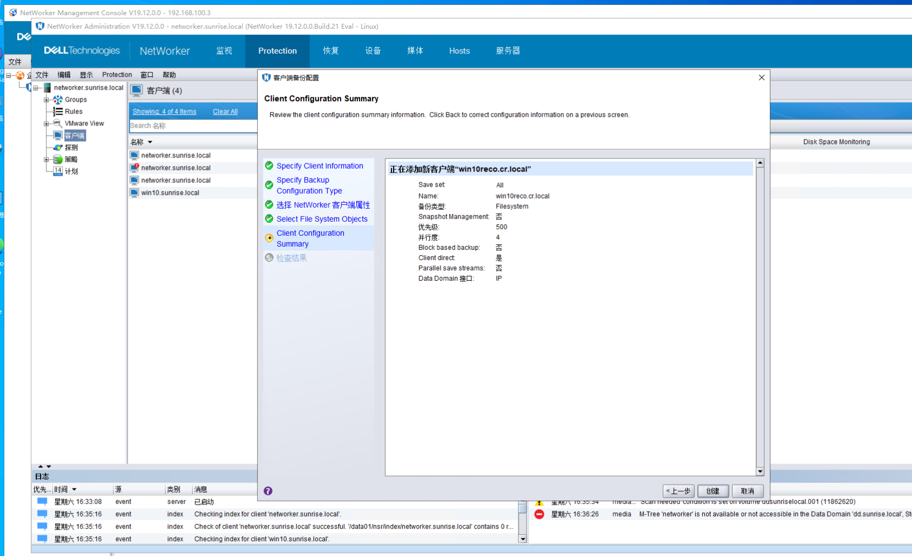Viewport: 912px width, 556px height.
Task: Click the 类别 log column header
Action: pyautogui.click(x=174, y=489)
